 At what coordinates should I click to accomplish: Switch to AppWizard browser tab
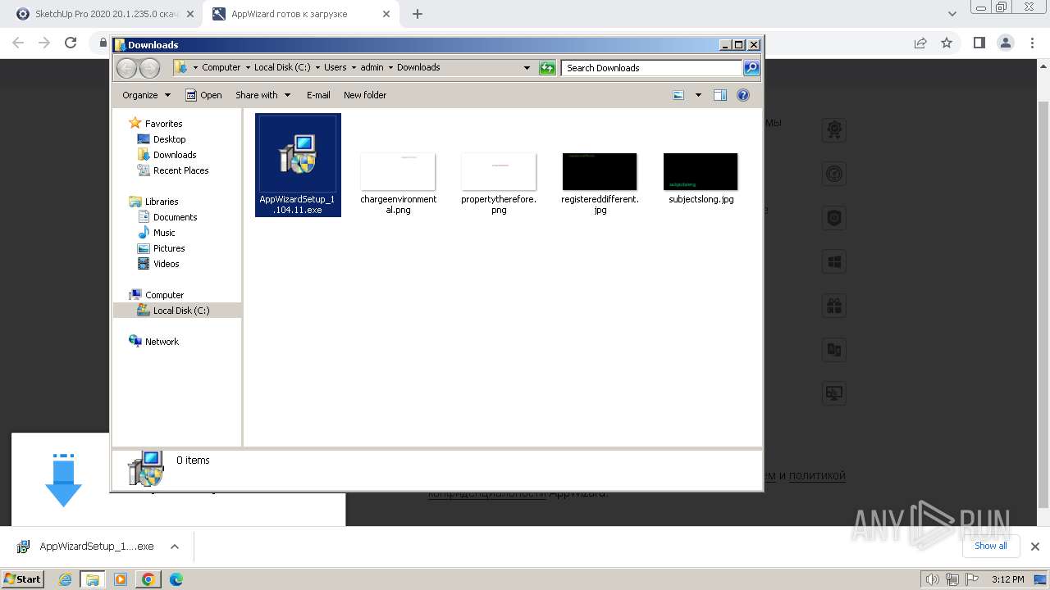299,14
